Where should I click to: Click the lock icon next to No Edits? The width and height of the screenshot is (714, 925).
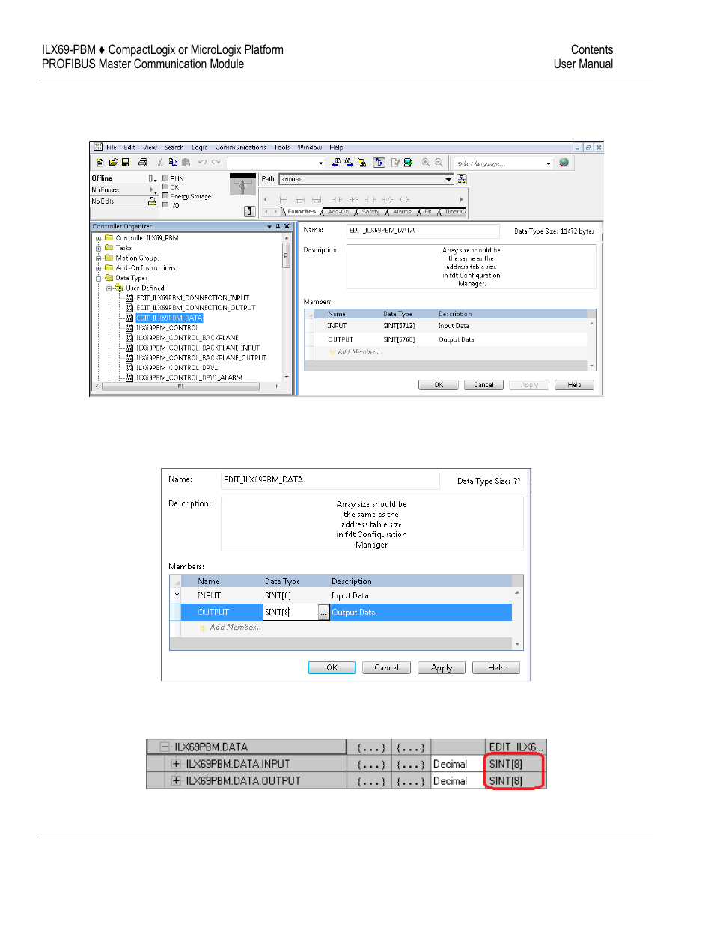pyautogui.click(x=152, y=201)
